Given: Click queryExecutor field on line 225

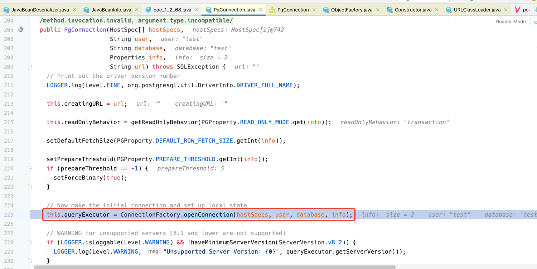Looking at the screenshot, I should [x=87, y=215].
